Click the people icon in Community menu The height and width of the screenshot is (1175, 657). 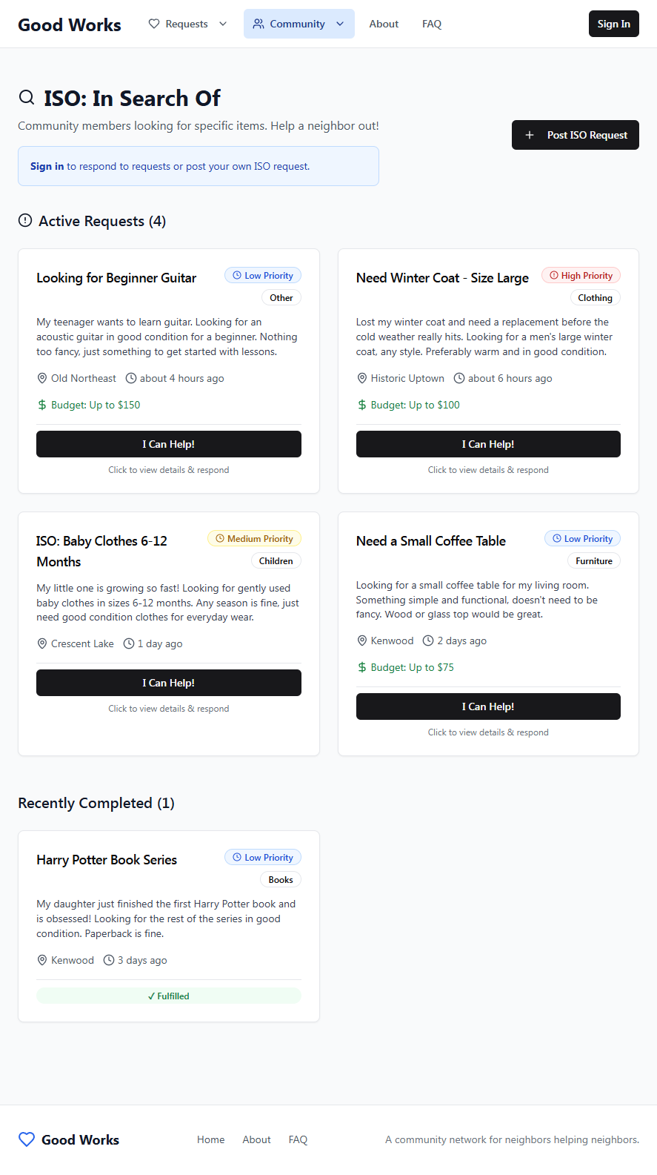pyautogui.click(x=259, y=24)
